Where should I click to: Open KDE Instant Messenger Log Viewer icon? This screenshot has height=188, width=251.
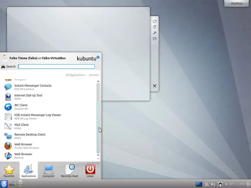[x=8, y=117]
